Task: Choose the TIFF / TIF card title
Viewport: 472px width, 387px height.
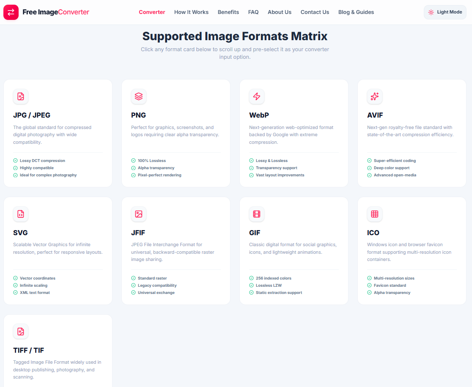Action: pyautogui.click(x=29, y=350)
